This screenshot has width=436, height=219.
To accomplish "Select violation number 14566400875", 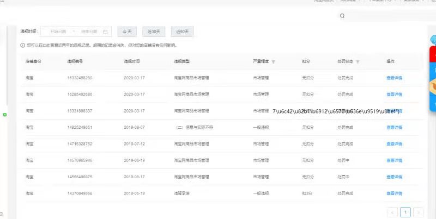I will coord(80,177).
